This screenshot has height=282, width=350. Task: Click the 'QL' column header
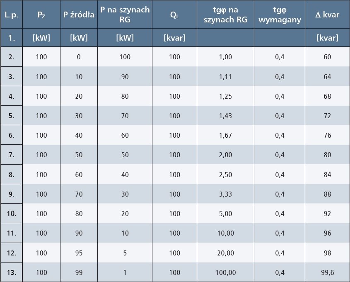click(x=174, y=15)
